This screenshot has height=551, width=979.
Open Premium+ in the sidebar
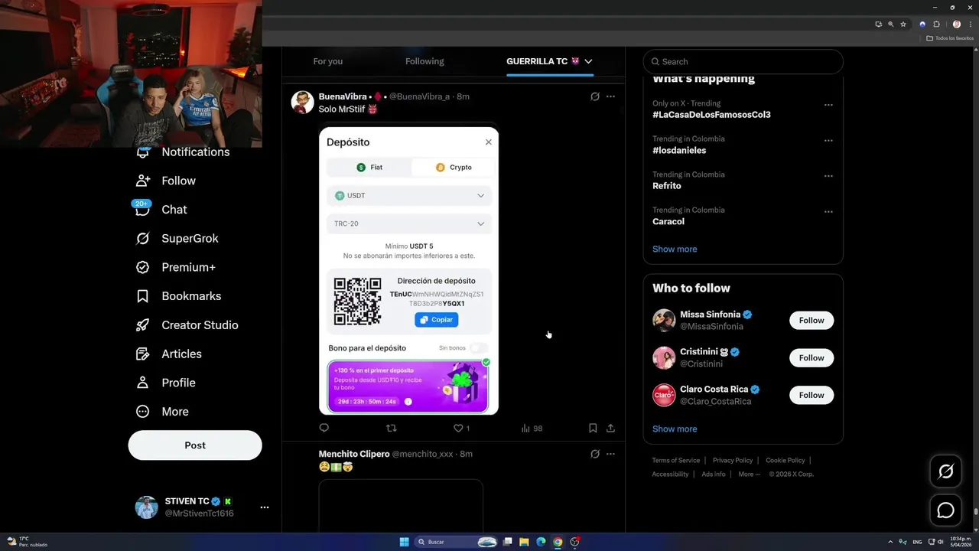175,267
